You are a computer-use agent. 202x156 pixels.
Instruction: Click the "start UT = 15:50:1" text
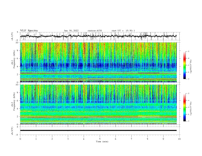[123, 31]
